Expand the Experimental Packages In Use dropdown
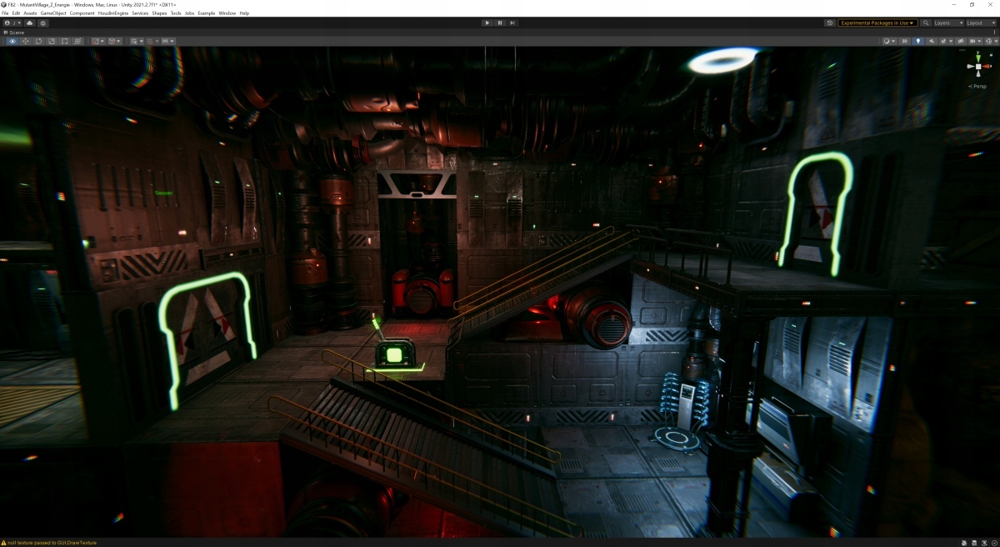 click(x=878, y=23)
